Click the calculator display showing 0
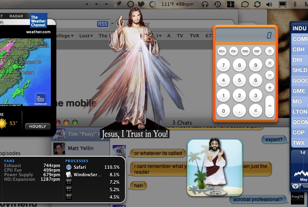Viewport: 308px width, 207px height. point(245,35)
